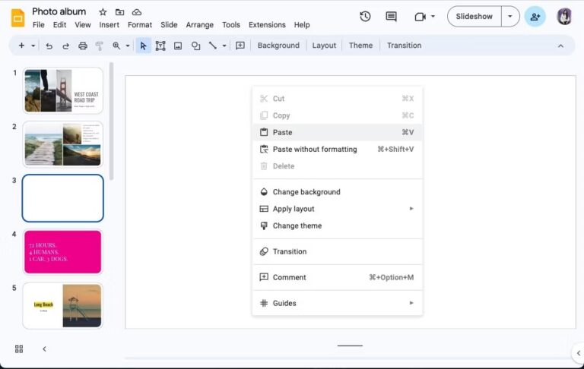Open the comments panel icon
The image size is (584, 369).
coord(391,17)
